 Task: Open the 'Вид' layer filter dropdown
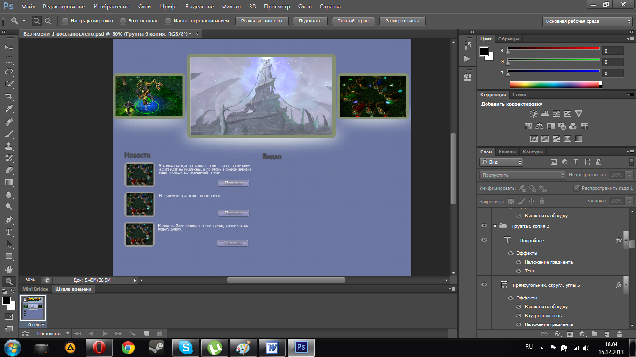(501, 162)
